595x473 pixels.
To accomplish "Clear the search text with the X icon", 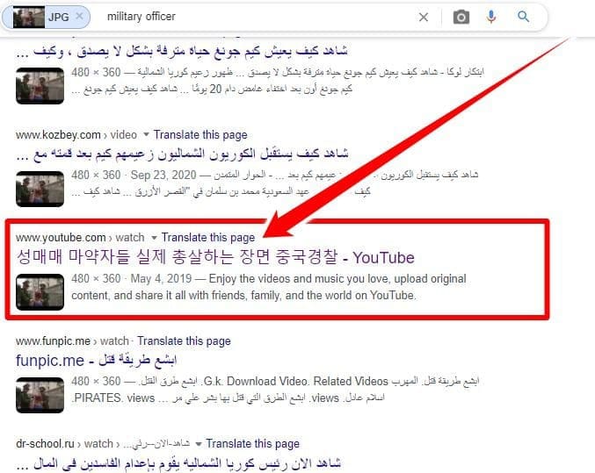I will (x=424, y=17).
